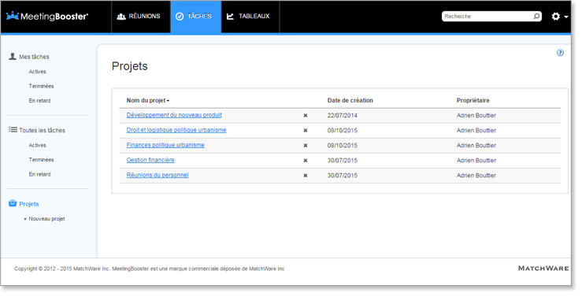Click the Projets page heading
582x297 pixels.
(x=129, y=66)
